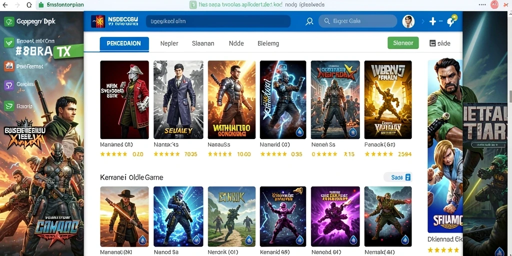The height and width of the screenshot is (256, 512).
Task: Switch to the Nepler tab
Action: pos(169,43)
